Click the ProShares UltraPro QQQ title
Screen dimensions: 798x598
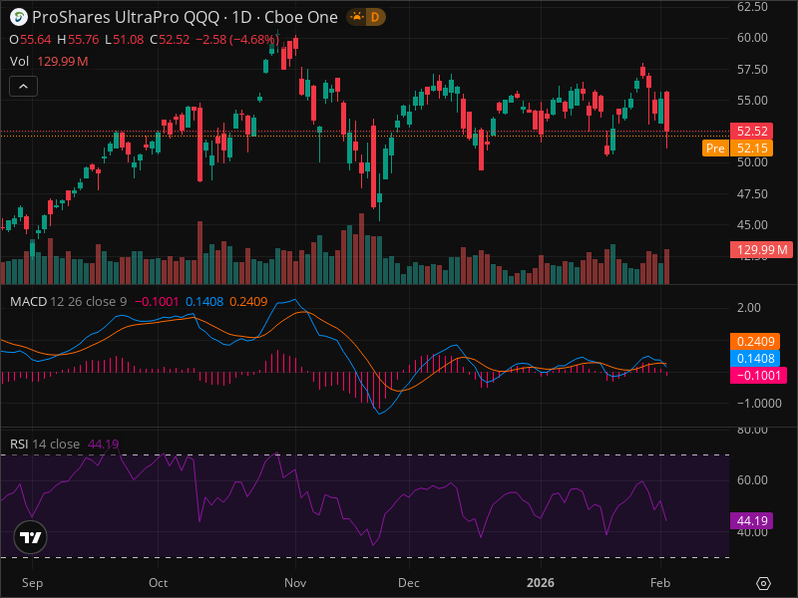126,17
